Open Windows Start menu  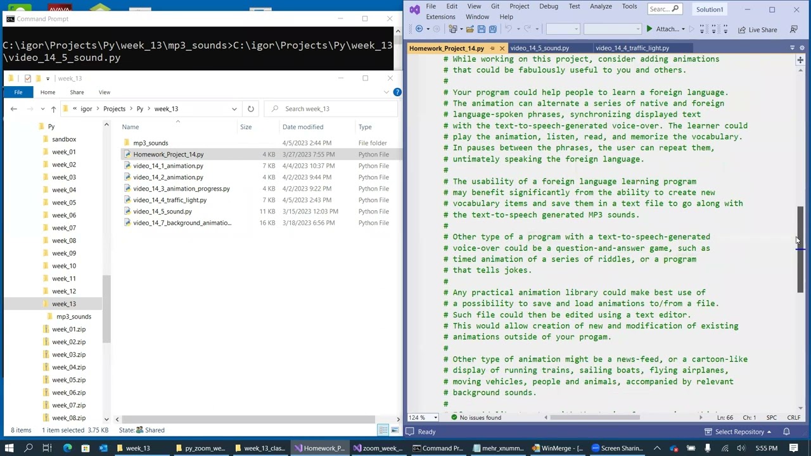pos(11,448)
